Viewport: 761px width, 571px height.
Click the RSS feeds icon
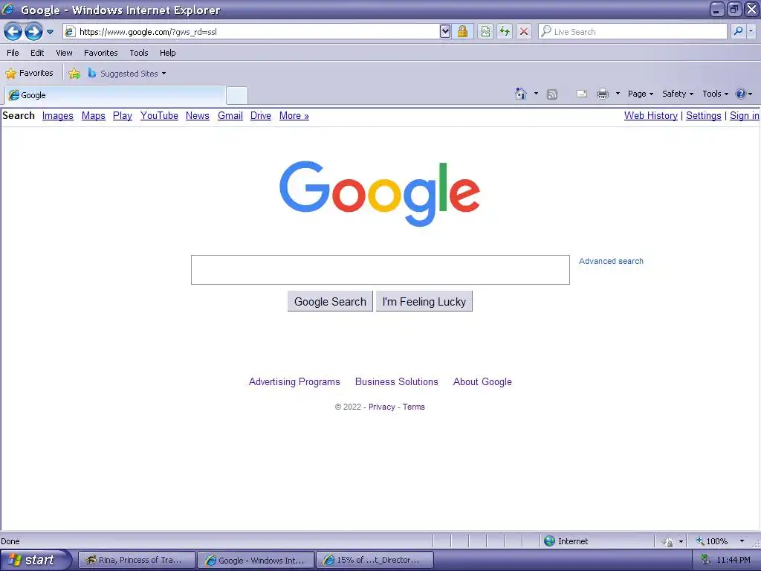[552, 94]
